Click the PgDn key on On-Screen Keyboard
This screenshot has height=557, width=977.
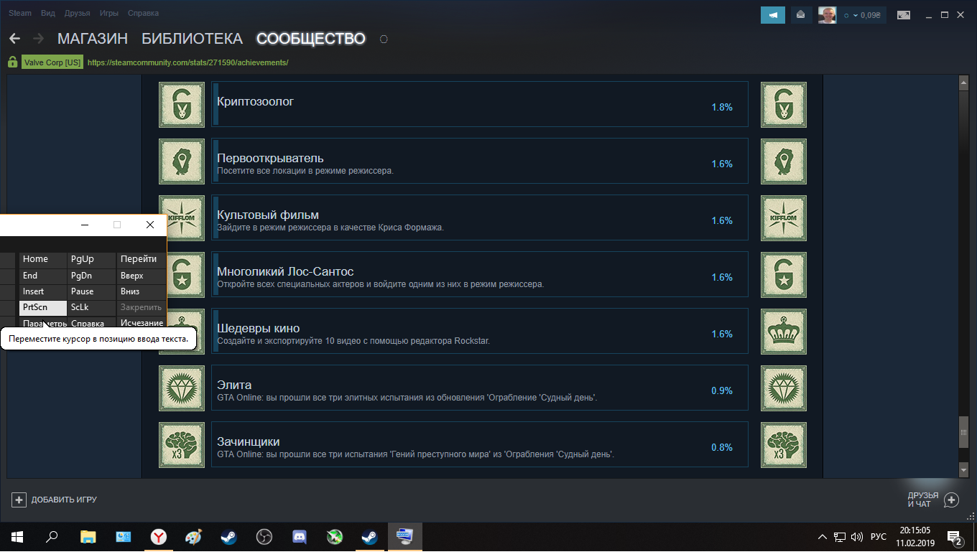pyautogui.click(x=91, y=276)
